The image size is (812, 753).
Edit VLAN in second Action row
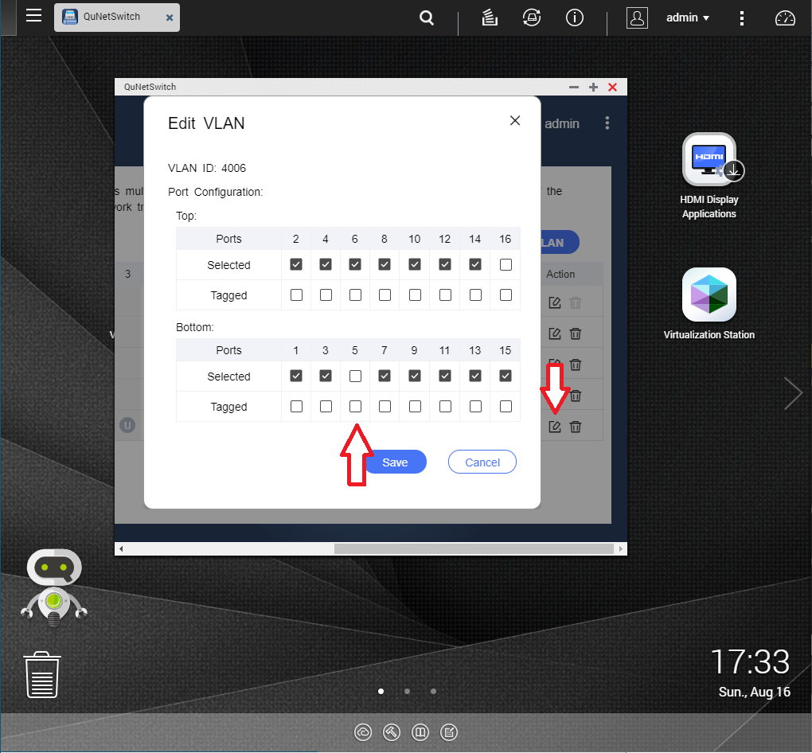point(555,334)
